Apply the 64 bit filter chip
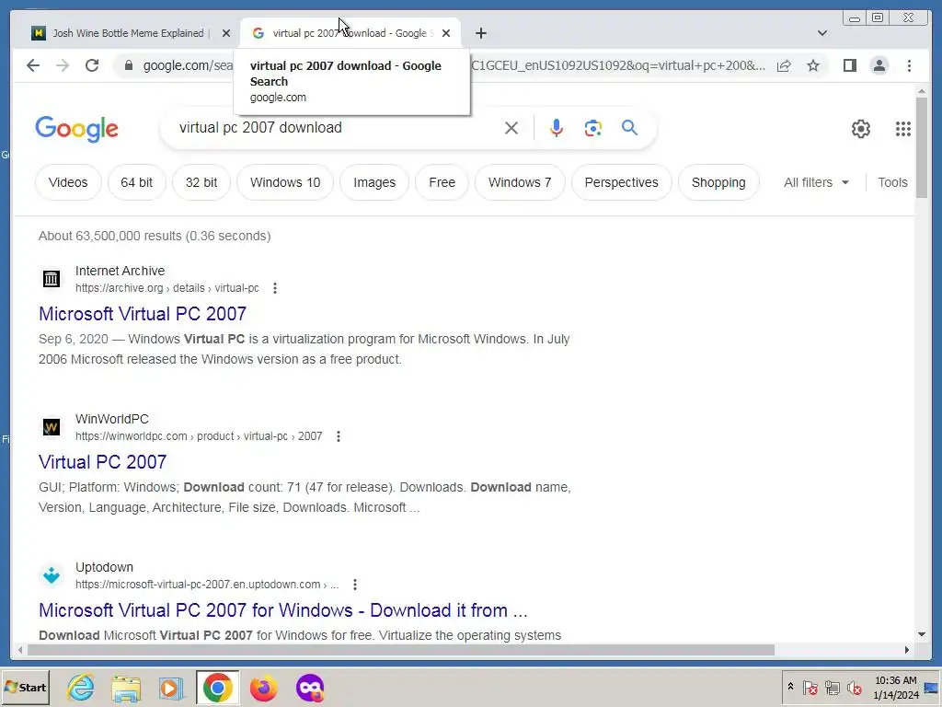The height and width of the screenshot is (707, 942). (136, 182)
